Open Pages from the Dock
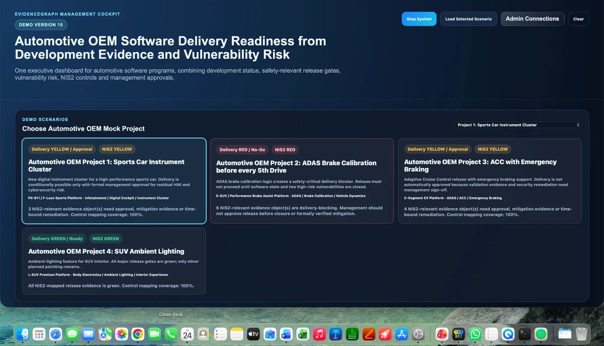Viewport: 604px width, 346px height. 368,334
